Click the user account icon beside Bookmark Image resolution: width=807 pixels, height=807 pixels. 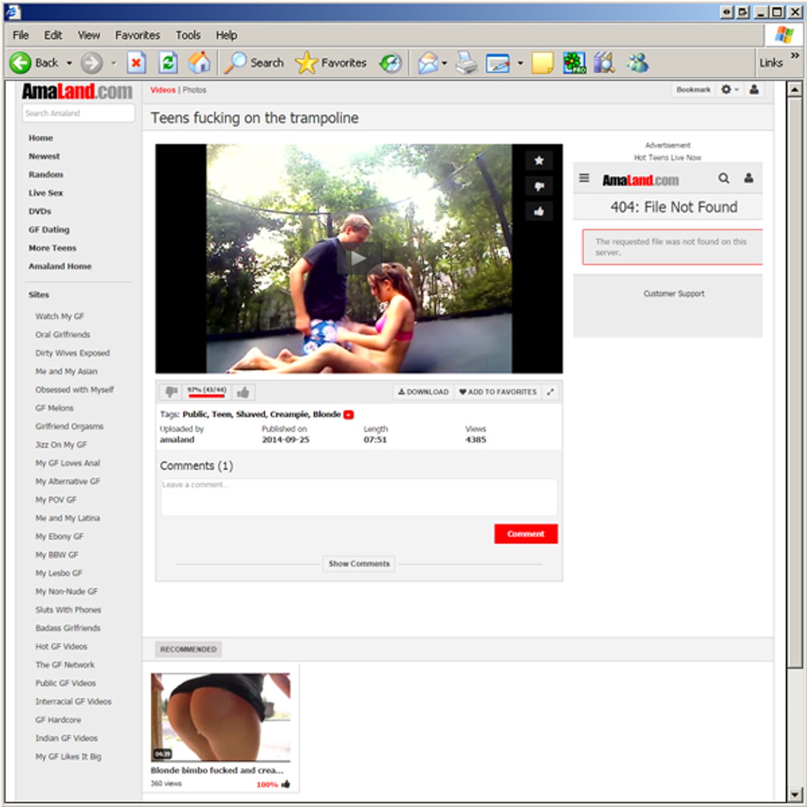pos(754,90)
